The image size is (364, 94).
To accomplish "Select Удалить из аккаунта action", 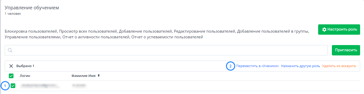I will (339, 66).
